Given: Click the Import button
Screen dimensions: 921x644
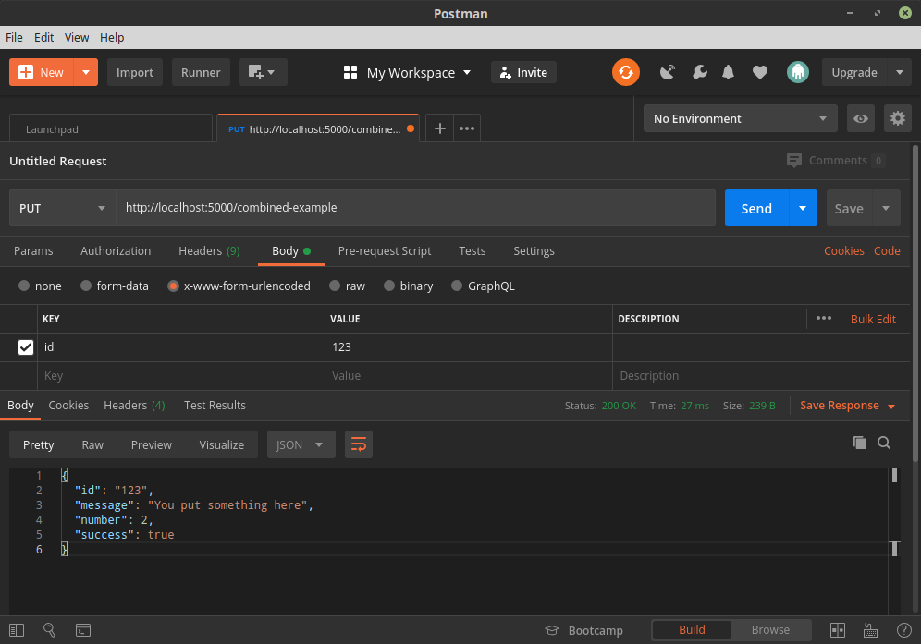Looking at the screenshot, I should [134, 72].
